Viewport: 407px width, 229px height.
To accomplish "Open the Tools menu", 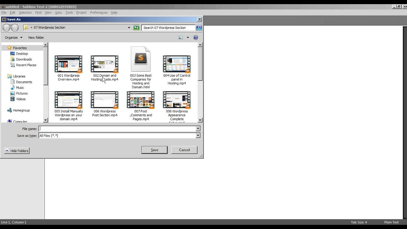I will coord(69,12).
